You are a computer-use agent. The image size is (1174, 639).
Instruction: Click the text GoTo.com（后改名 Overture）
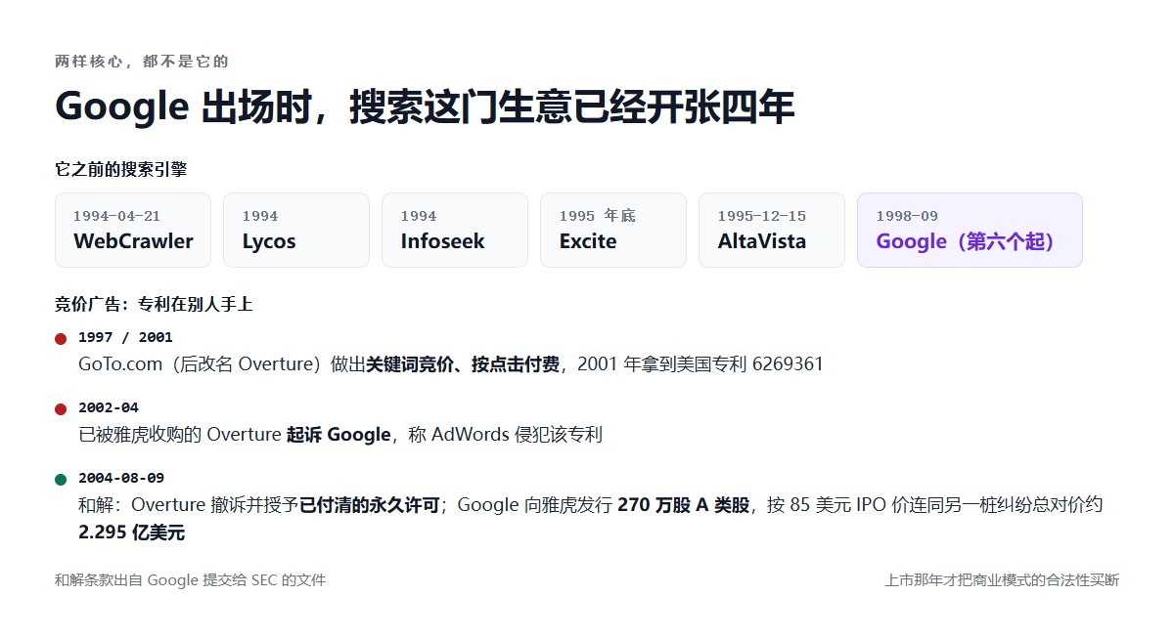point(204,364)
